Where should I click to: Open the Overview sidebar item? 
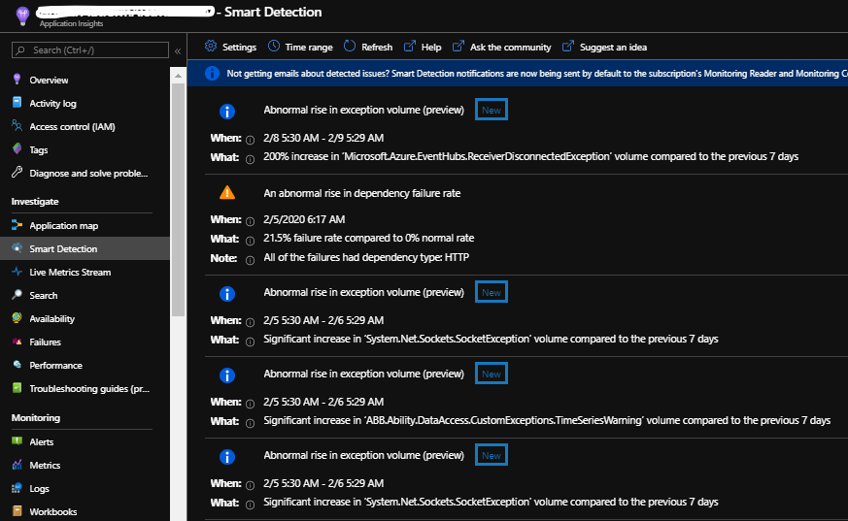(x=49, y=80)
